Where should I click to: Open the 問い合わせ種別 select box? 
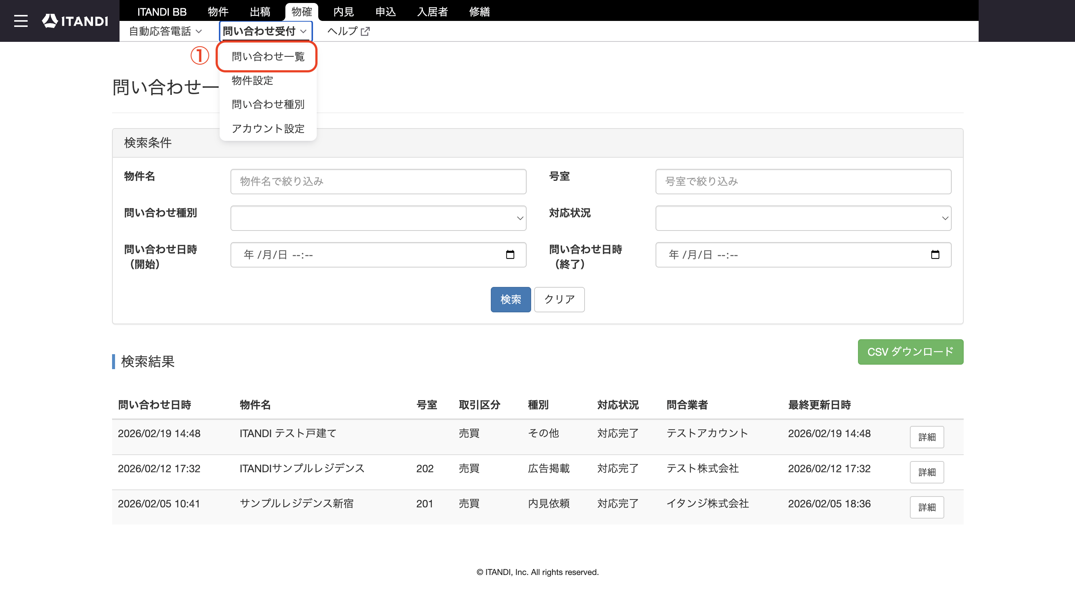click(x=378, y=218)
